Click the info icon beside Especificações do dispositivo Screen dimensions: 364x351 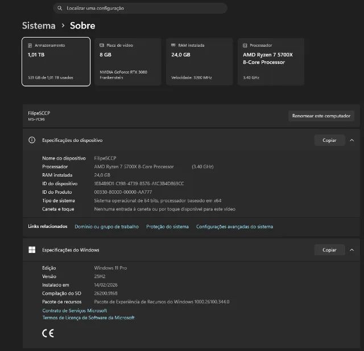pos(32,140)
